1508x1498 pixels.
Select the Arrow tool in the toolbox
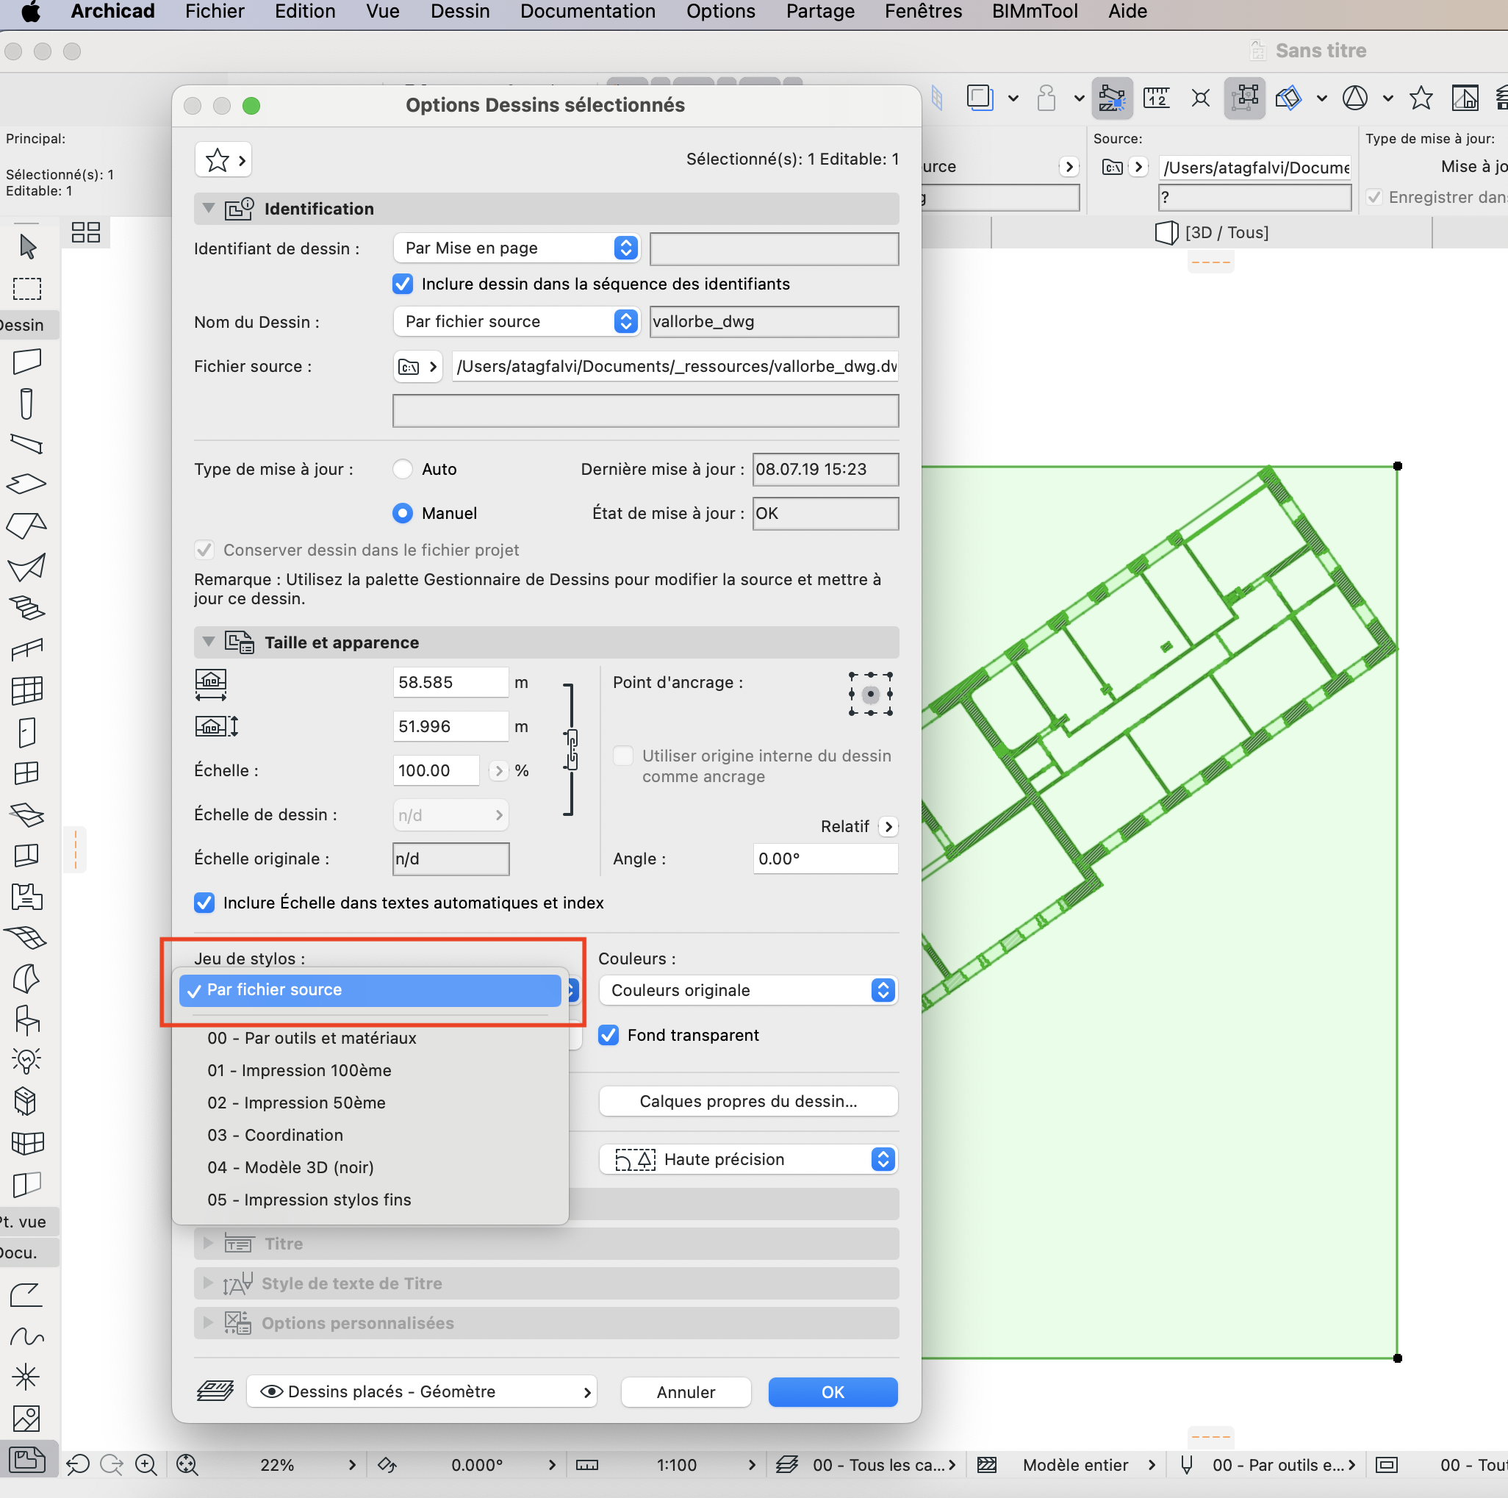(27, 247)
